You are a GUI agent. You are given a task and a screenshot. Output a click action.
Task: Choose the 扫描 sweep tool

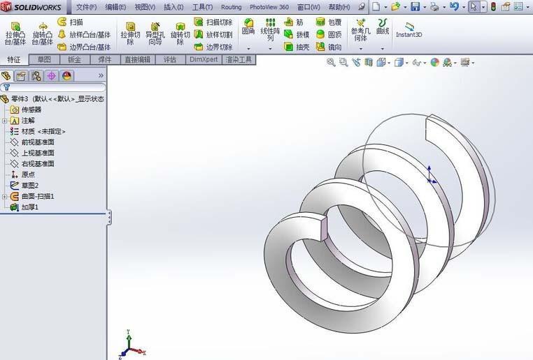click(x=71, y=22)
